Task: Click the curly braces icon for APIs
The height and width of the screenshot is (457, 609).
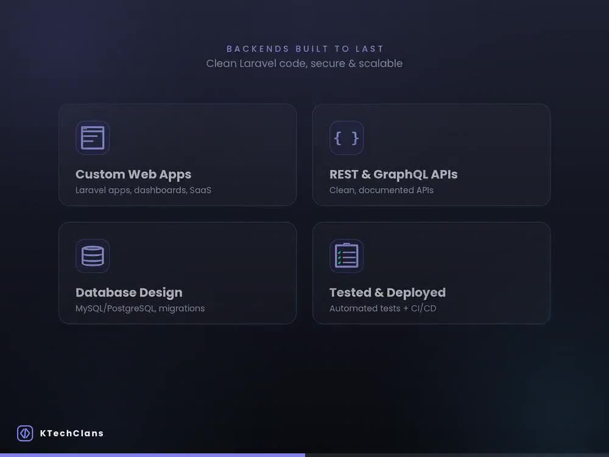Action: click(347, 138)
